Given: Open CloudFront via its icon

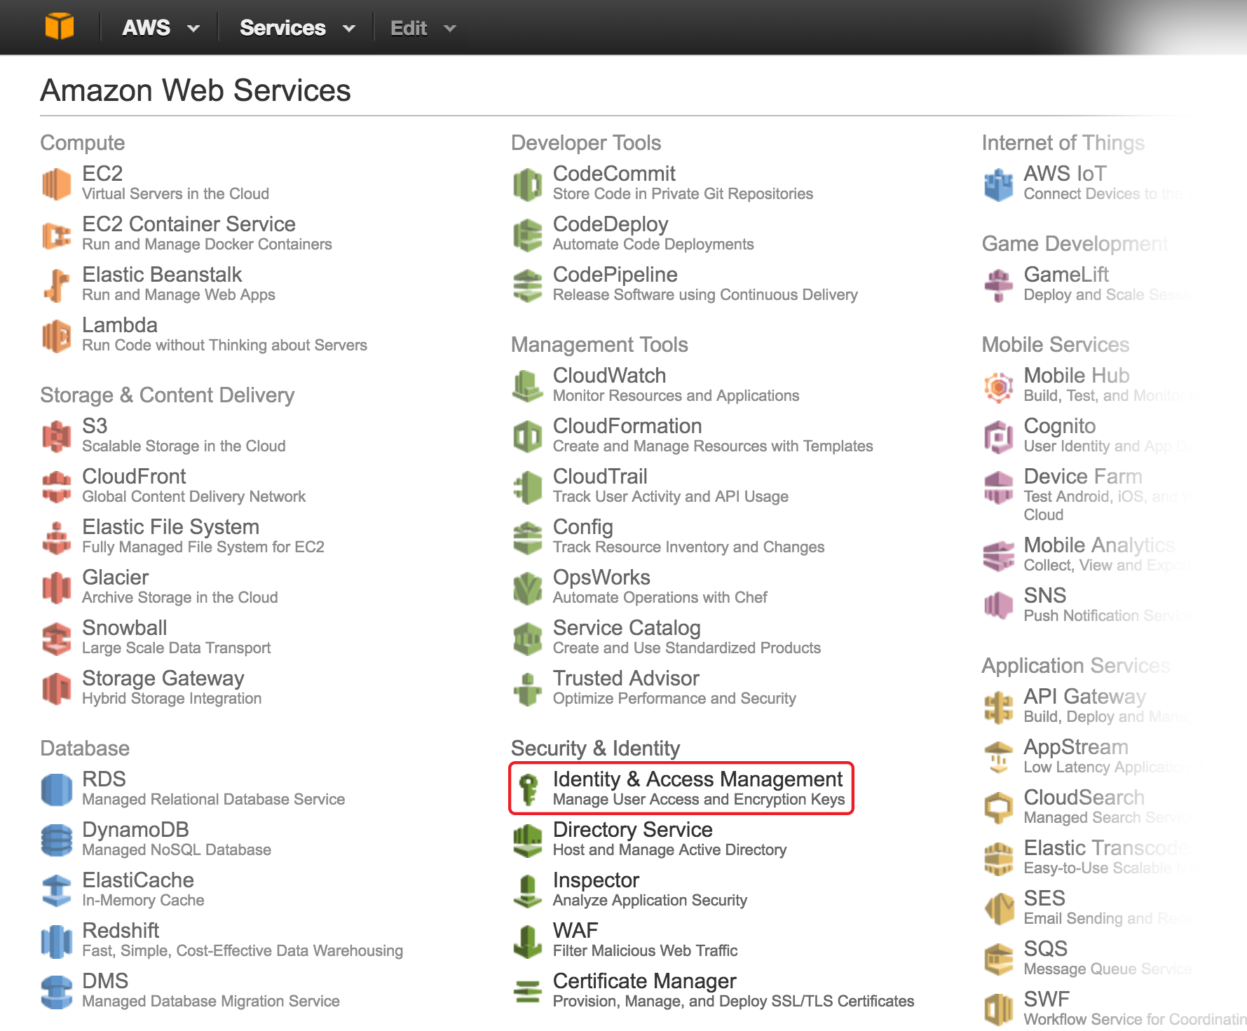Looking at the screenshot, I should pyautogui.click(x=56, y=486).
